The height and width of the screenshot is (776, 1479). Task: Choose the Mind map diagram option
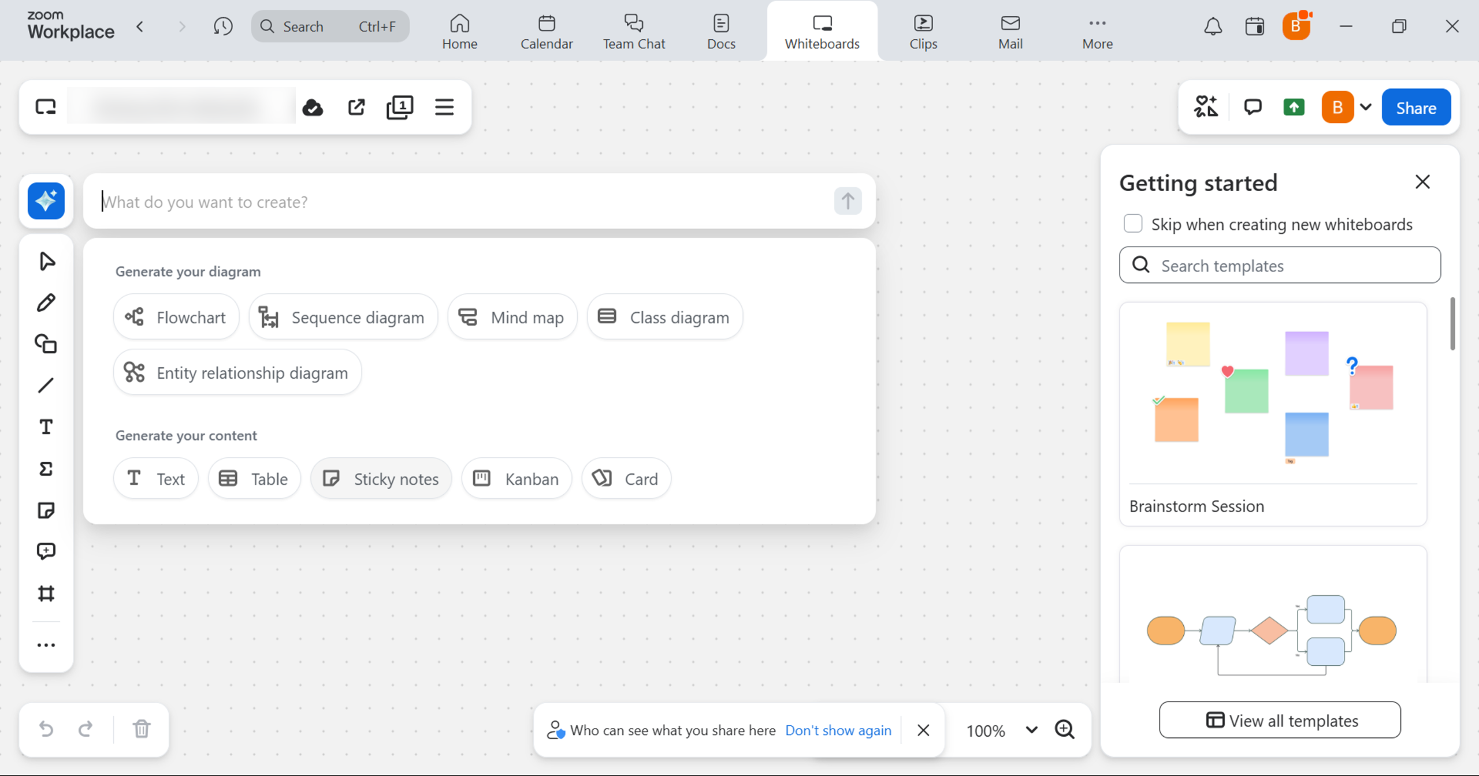pos(512,317)
